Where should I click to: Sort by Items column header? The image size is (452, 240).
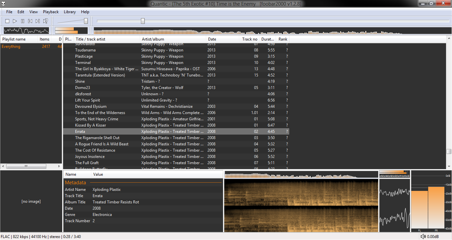[44, 39]
